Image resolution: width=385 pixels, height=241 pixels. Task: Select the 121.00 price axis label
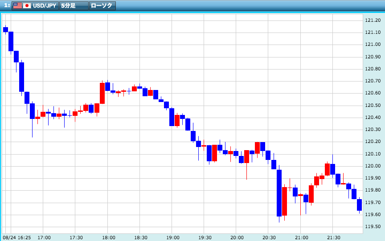pos(373,45)
